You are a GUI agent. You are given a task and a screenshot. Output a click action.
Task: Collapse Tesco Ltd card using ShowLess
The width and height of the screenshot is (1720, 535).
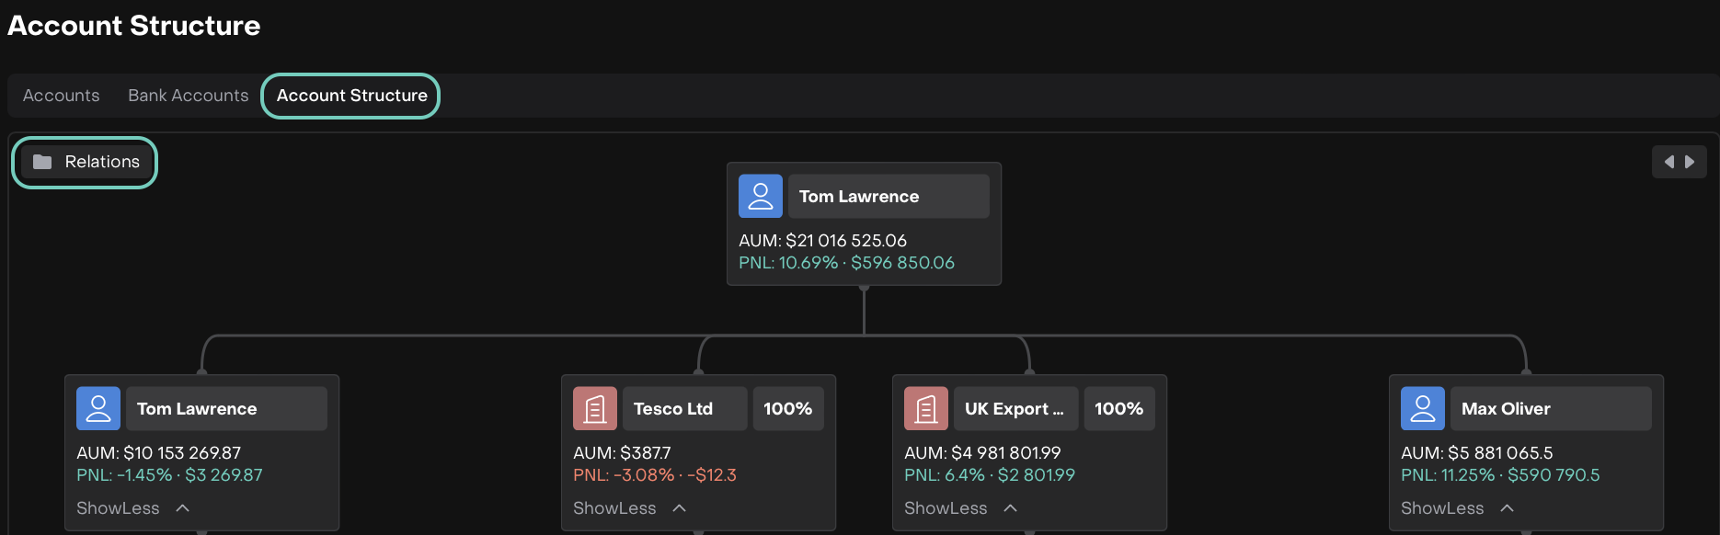pyautogui.click(x=629, y=508)
